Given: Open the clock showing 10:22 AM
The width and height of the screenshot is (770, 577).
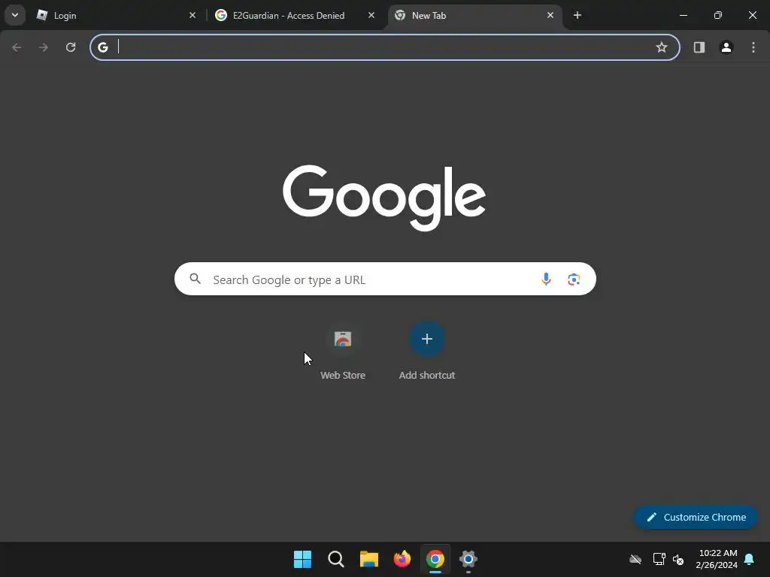Looking at the screenshot, I should coord(717,559).
